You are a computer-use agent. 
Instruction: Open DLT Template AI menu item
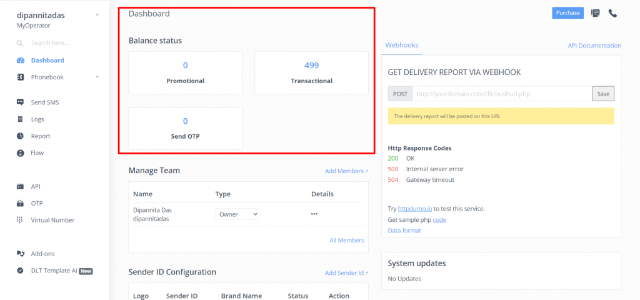(54, 271)
